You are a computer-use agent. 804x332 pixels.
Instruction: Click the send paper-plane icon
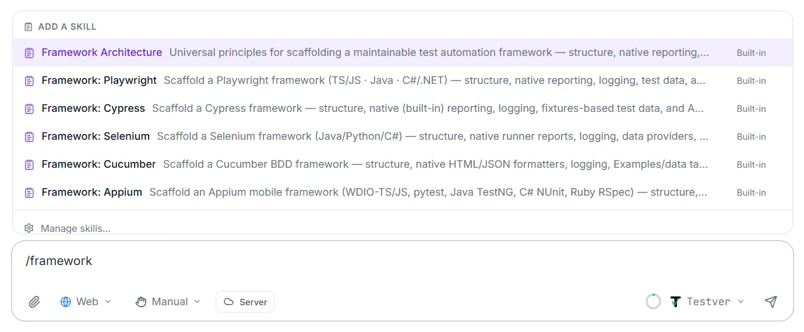(x=771, y=302)
